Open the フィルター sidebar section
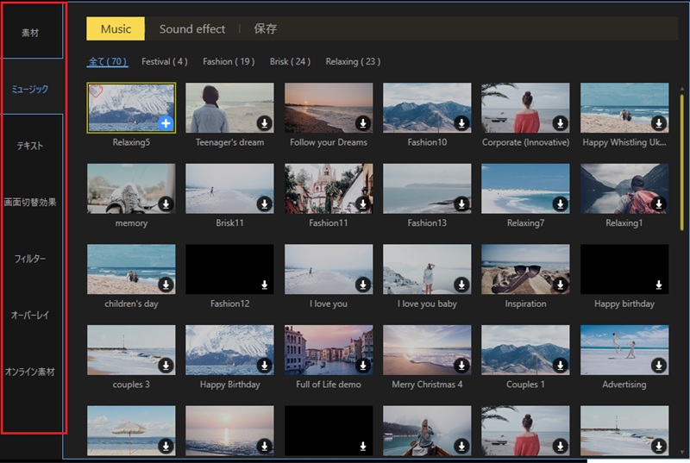 (30, 259)
